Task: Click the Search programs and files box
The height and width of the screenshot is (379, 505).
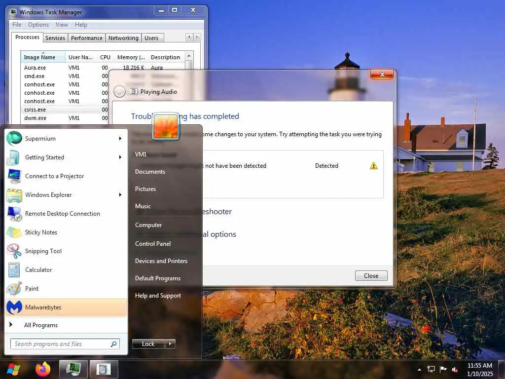Action: point(65,344)
